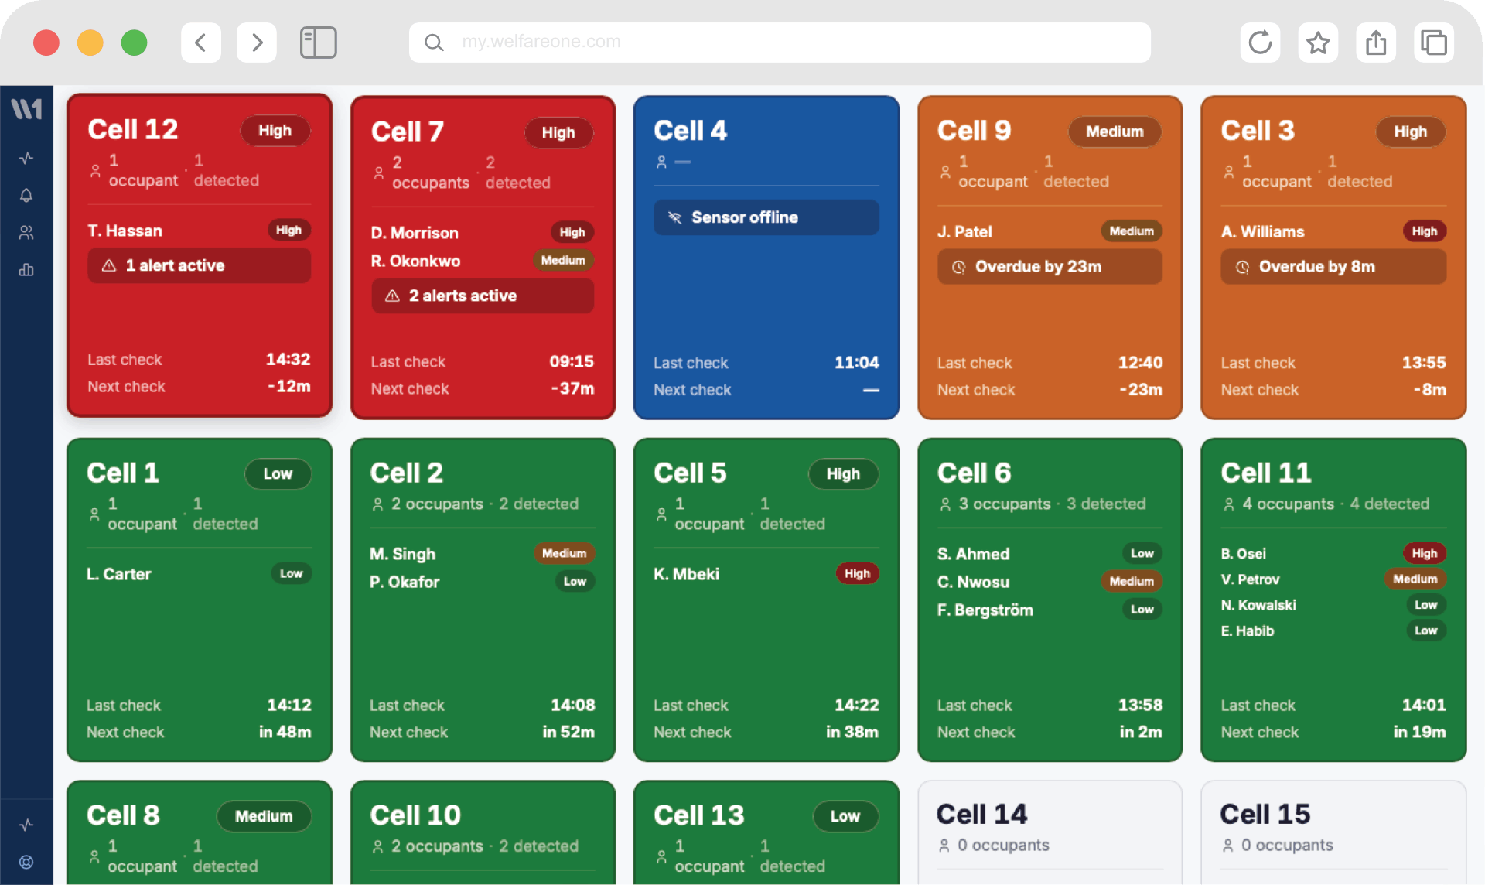Open the Cell 4 card title
Viewport: 1485px width, 885px height.
pos(691,131)
